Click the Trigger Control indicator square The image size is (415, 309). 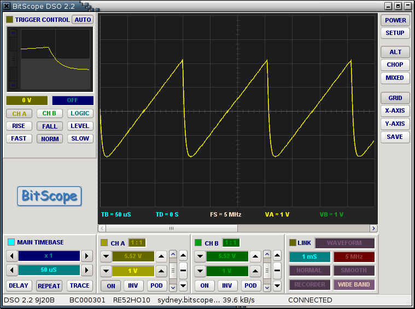(9, 20)
